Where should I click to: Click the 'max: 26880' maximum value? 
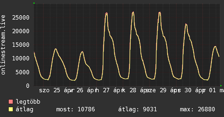click(x=197, y=109)
